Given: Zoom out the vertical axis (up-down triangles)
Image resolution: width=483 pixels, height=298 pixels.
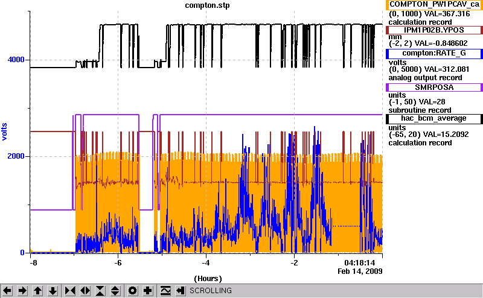Looking at the screenshot, I should [x=115, y=291].
